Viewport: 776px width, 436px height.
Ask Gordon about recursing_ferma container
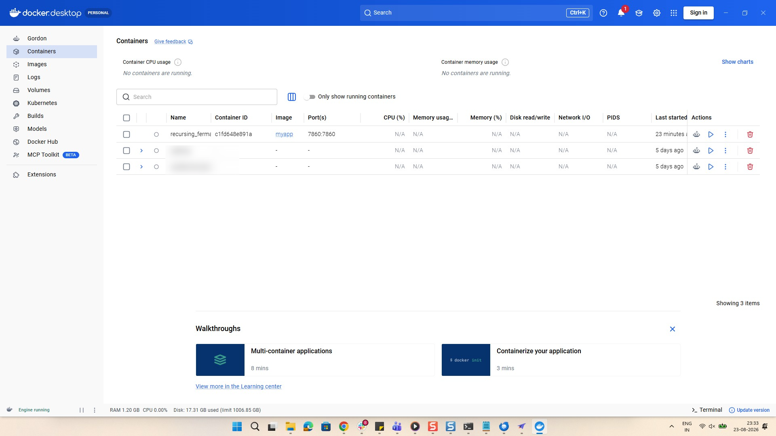point(696,134)
